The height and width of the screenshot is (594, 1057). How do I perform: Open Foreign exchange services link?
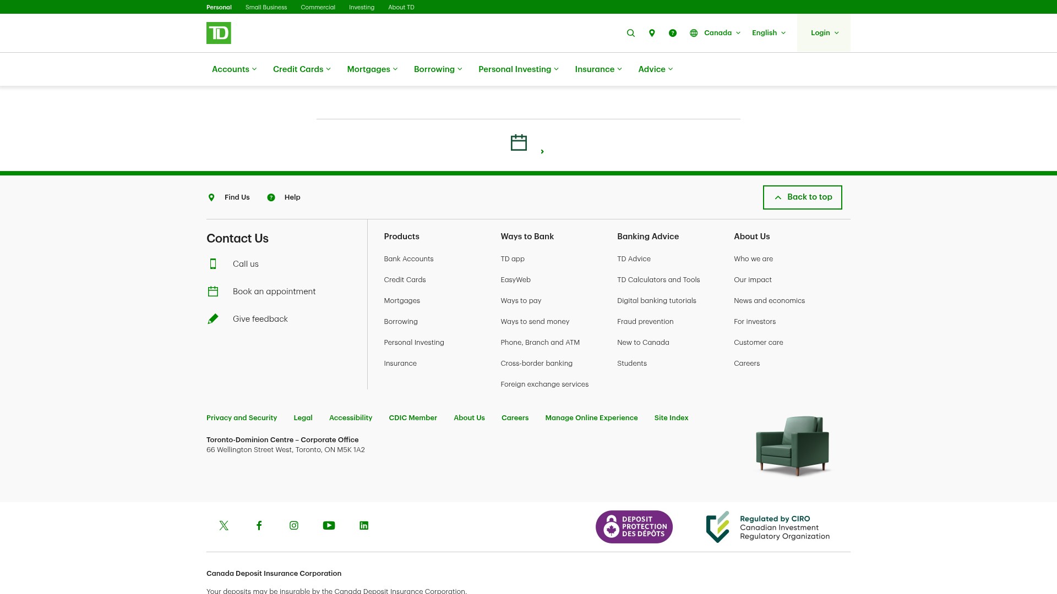pyautogui.click(x=544, y=384)
